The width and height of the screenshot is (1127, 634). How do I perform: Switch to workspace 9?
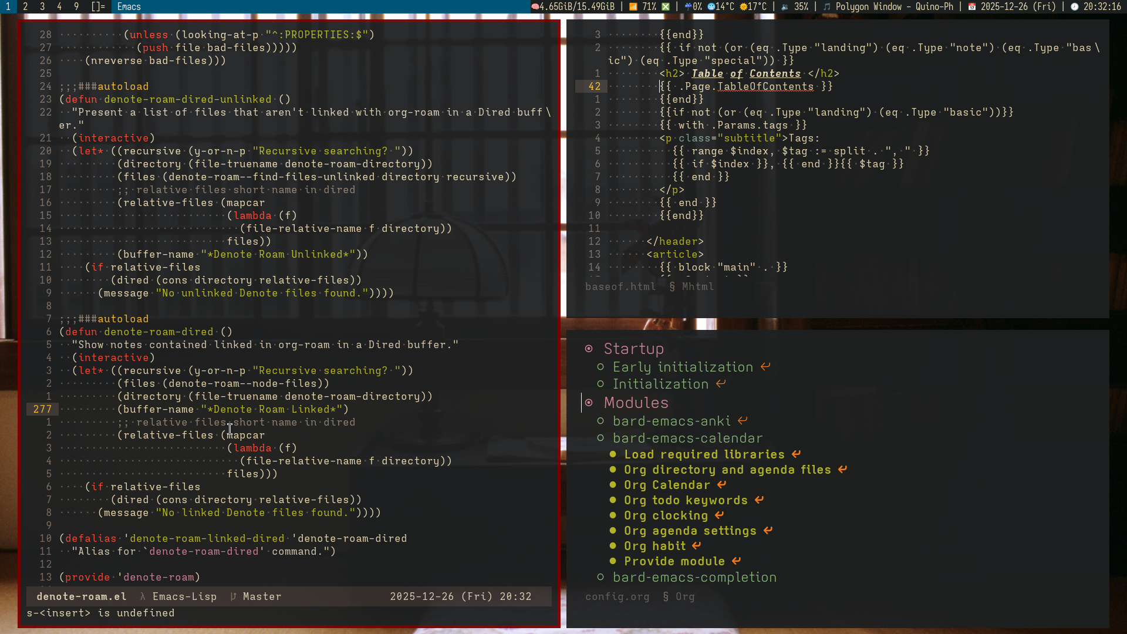click(x=76, y=7)
